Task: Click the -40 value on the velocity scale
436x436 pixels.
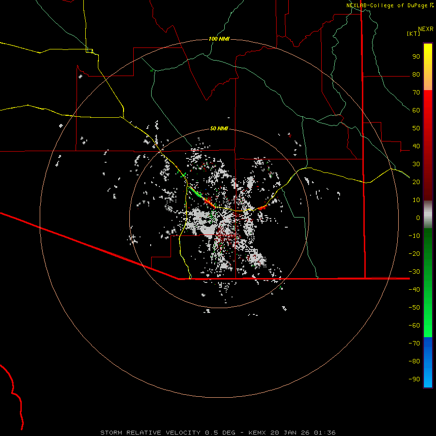Action: pos(414,290)
